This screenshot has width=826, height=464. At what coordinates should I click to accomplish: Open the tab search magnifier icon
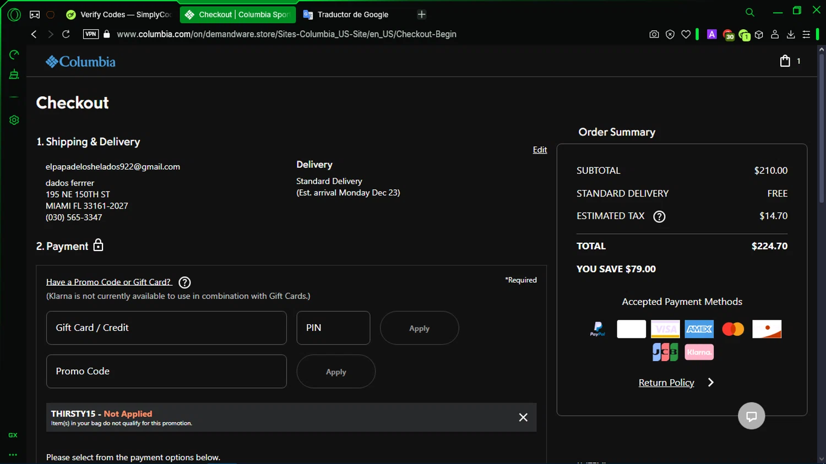coord(749,12)
